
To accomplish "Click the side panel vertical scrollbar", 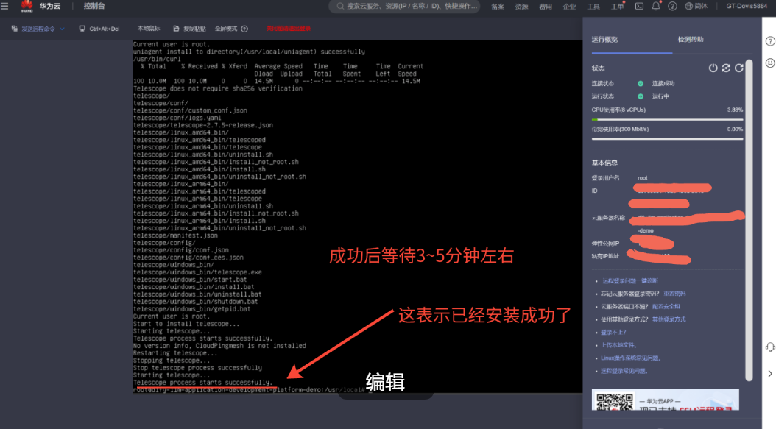I will (x=749, y=221).
